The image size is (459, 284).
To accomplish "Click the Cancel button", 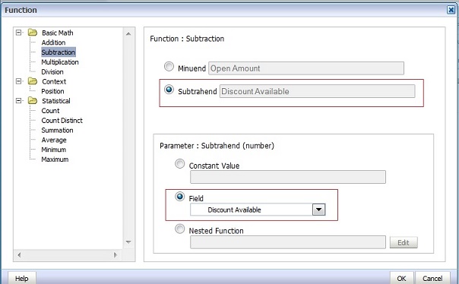I will tap(432, 278).
